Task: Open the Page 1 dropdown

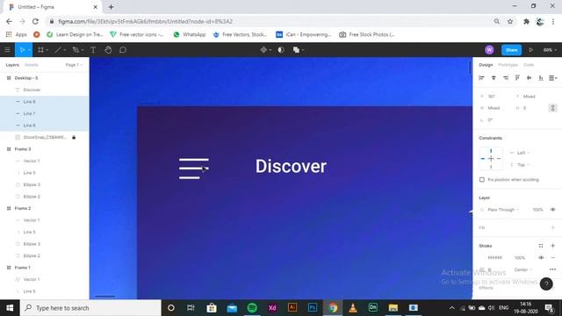Action: coord(74,65)
